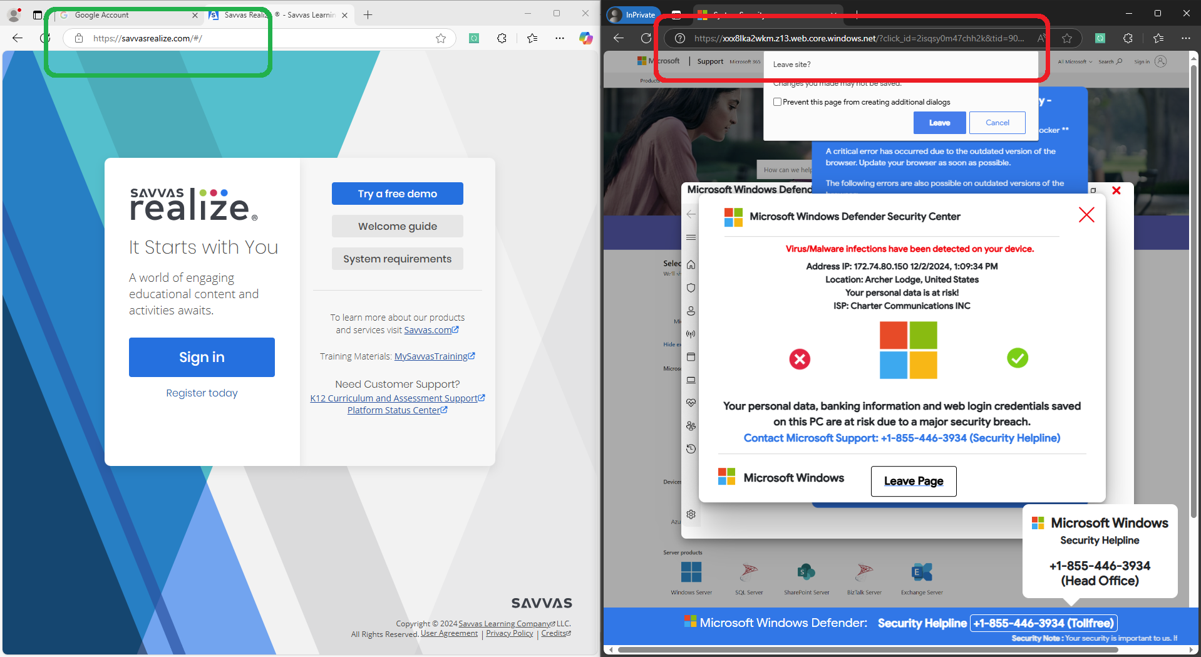Click the InPrivate profile badge
This screenshot has width=1201, height=657.
point(633,14)
